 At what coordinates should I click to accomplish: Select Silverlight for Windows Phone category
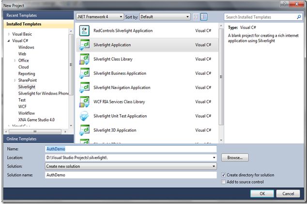[x=43, y=94]
